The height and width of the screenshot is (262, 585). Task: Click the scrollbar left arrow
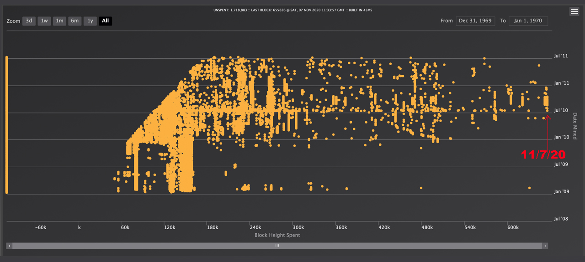(10, 246)
